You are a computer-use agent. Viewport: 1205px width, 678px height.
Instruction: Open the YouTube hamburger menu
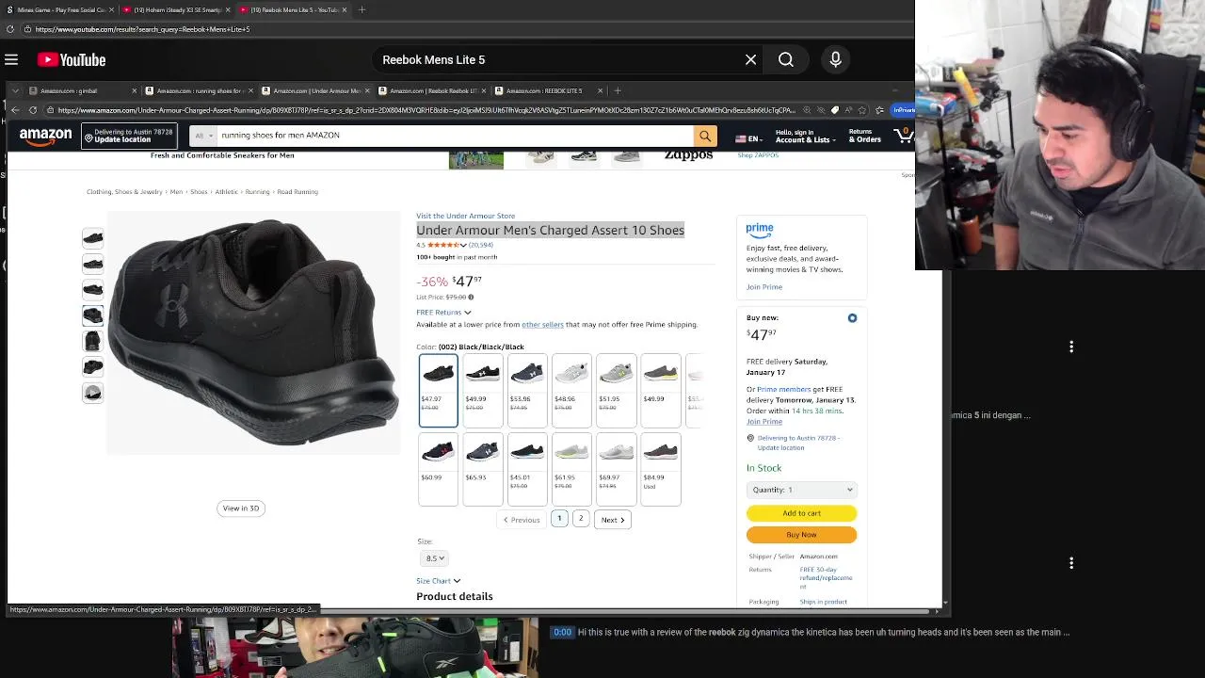(x=11, y=59)
